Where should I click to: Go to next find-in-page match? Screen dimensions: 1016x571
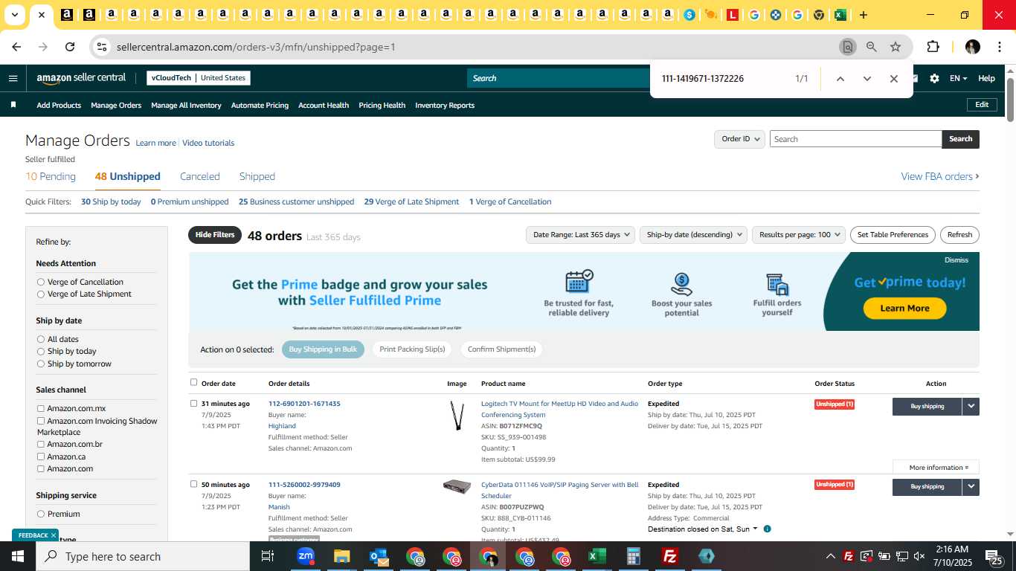pos(867,79)
